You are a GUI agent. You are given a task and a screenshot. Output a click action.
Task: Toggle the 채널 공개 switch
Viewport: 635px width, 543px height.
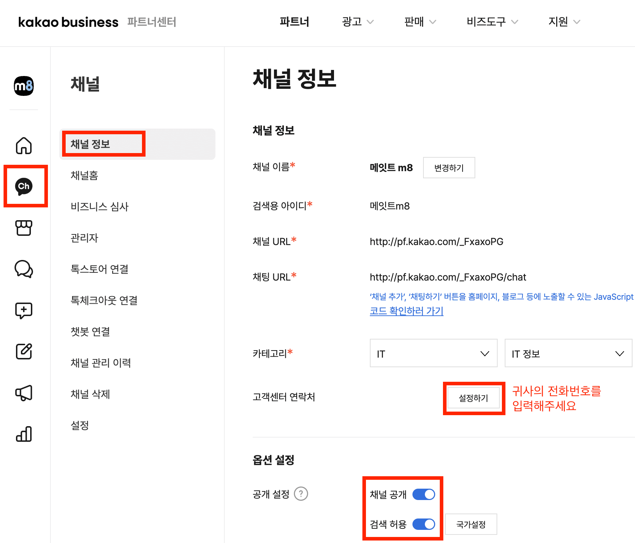[423, 494]
